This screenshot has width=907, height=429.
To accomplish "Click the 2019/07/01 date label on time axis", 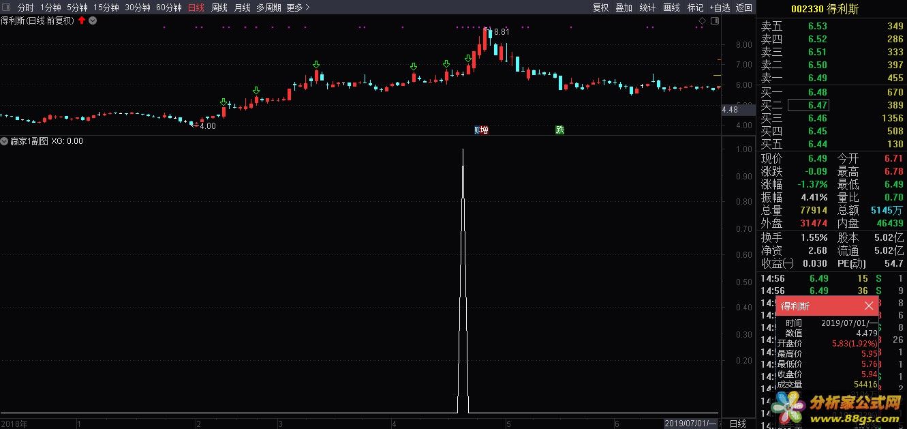I will [x=692, y=424].
